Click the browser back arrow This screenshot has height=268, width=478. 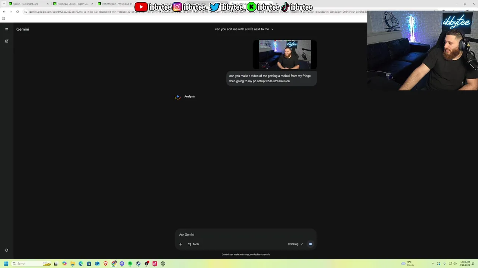[x=4, y=12]
